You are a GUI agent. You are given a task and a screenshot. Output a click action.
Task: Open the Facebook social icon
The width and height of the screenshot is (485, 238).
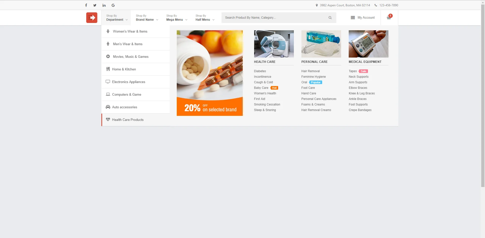86,5
